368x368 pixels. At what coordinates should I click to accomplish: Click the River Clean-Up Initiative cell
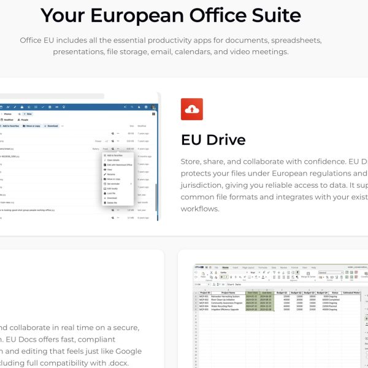(x=228, y=300)
